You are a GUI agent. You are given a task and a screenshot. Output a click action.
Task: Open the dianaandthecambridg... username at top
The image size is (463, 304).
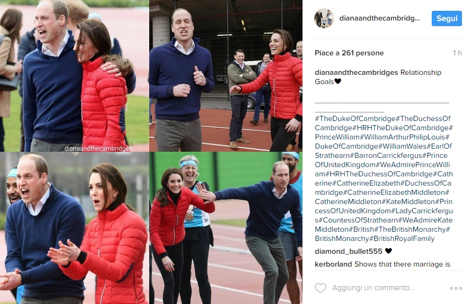point(379,18)
